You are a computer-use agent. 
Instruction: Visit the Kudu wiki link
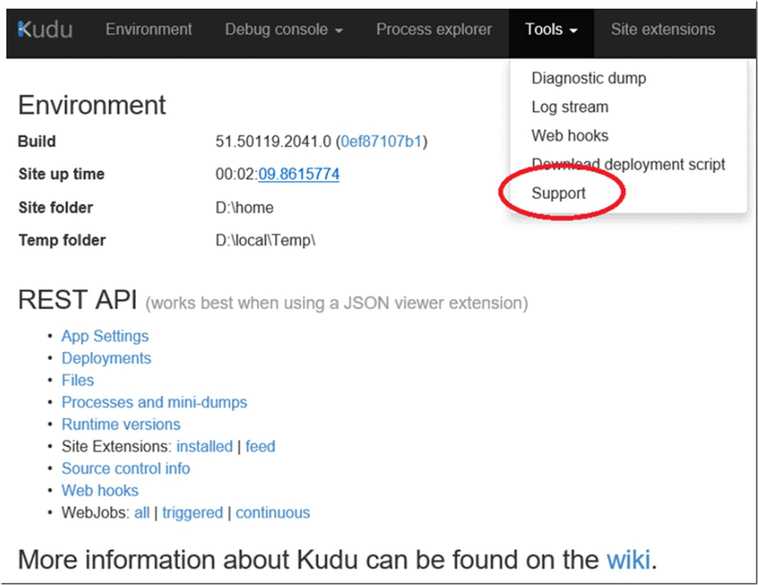point(628,559)
